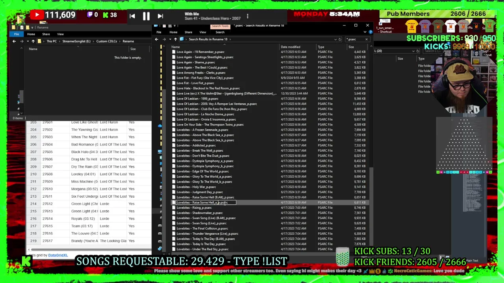Image resolution: width=504 pixels, height=283 pixels.
Task: Click This PC breadcrumb in Rename window
Action: pos(52,41)
